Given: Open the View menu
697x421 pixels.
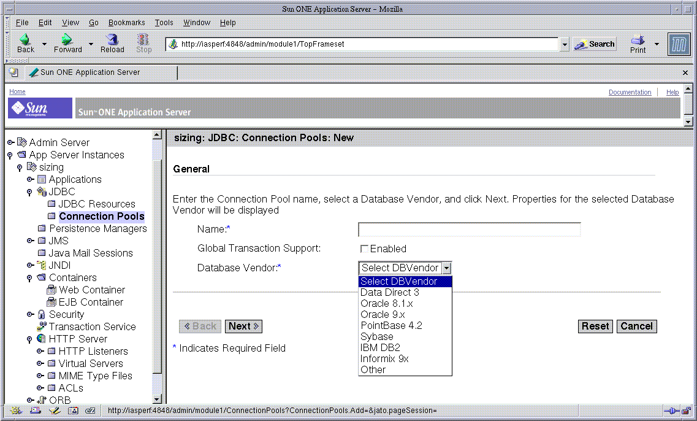Looking at the screenshot, I should [x=70, y=22].
